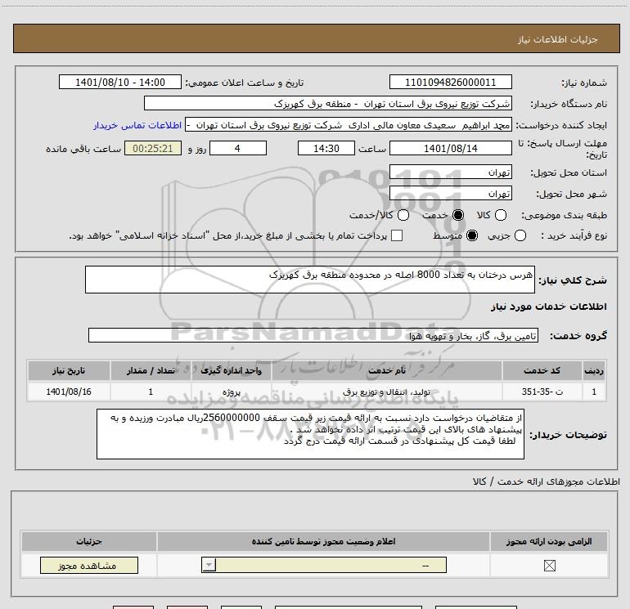Click the buyer organization name field

[x=328, y=103]
